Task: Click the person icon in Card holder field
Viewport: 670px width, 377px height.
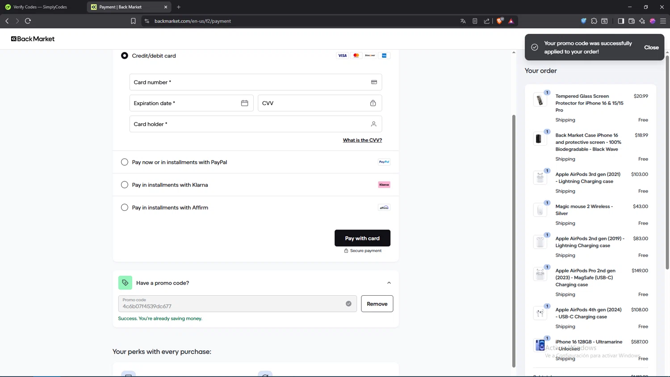Action: [373, 124]
